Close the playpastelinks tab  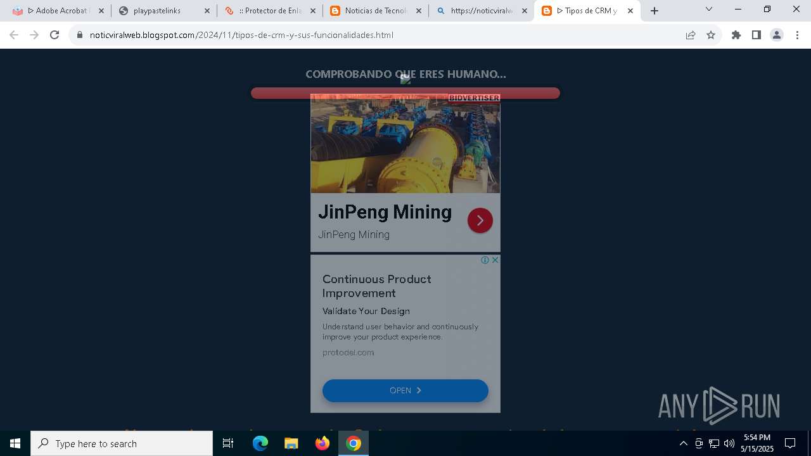[x=207, y=11]
